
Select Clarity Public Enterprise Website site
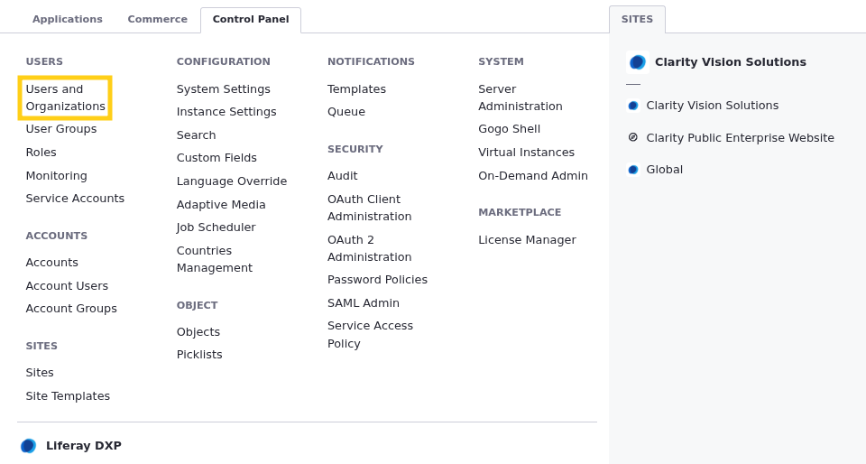[x=740, y=137]
